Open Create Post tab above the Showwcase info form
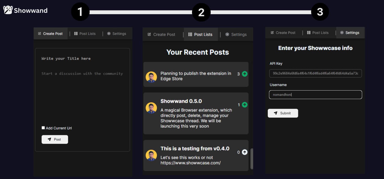384x179 pixels. [x=283, y=33]
